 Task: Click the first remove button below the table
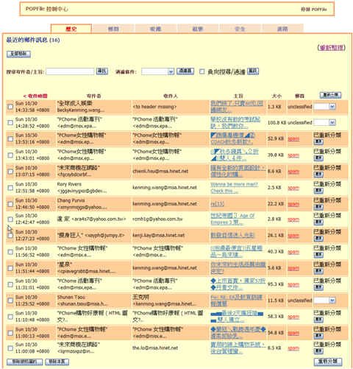[x=24, y=362]
